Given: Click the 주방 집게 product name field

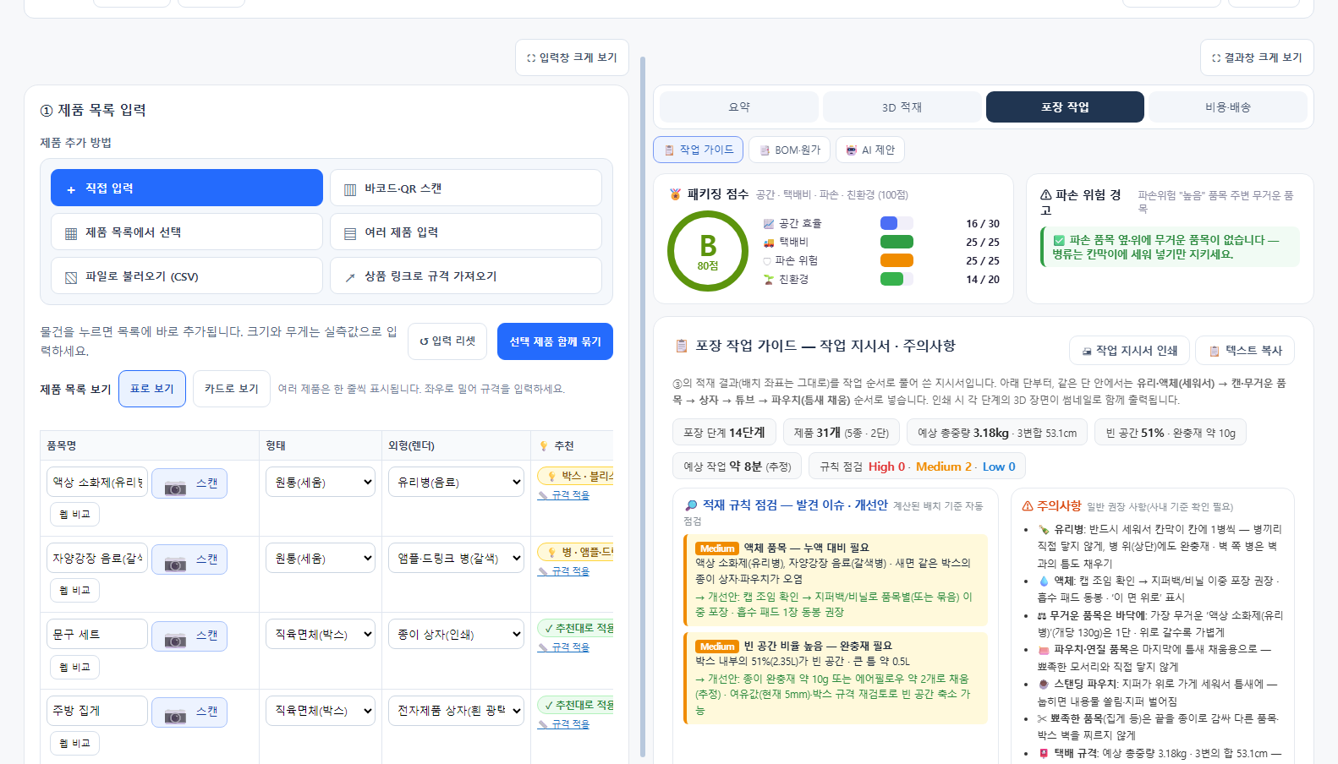Looking at the screenshot, I should pos(97,711).
